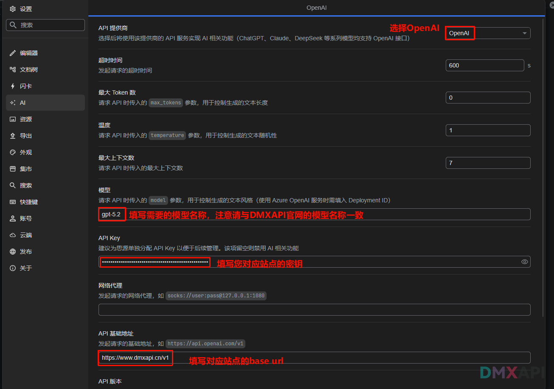
Task: Click the settings panel vertical scrollbar
Action: 543,170
